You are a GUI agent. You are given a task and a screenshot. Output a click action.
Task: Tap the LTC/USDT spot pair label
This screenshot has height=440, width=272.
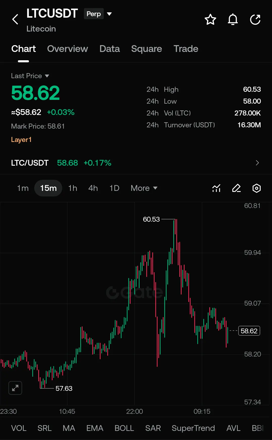pyautogui.click(x=30, y=163)
